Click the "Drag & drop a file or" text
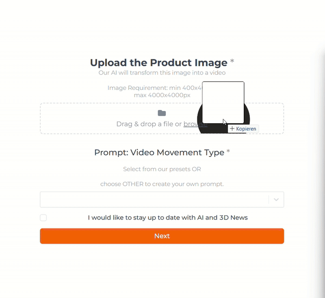325x298 pixels. tap(149, 124)
